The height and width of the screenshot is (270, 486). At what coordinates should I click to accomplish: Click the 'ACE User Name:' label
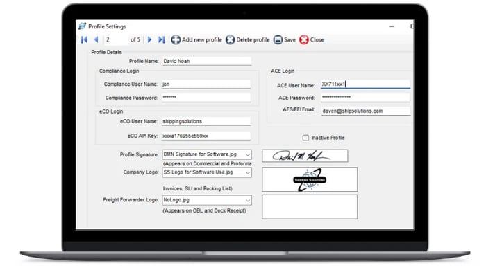point(296,85)
